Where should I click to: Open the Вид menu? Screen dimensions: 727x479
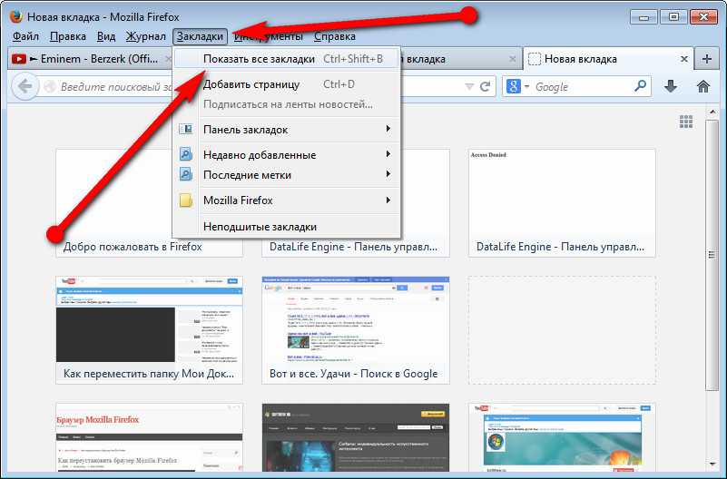click(106, 36)
